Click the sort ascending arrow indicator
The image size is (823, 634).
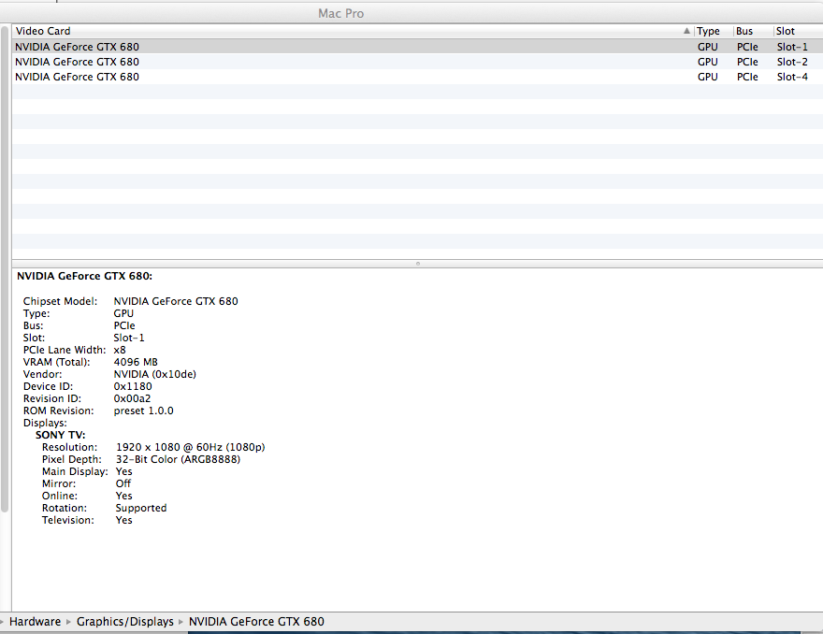(686, 31)
